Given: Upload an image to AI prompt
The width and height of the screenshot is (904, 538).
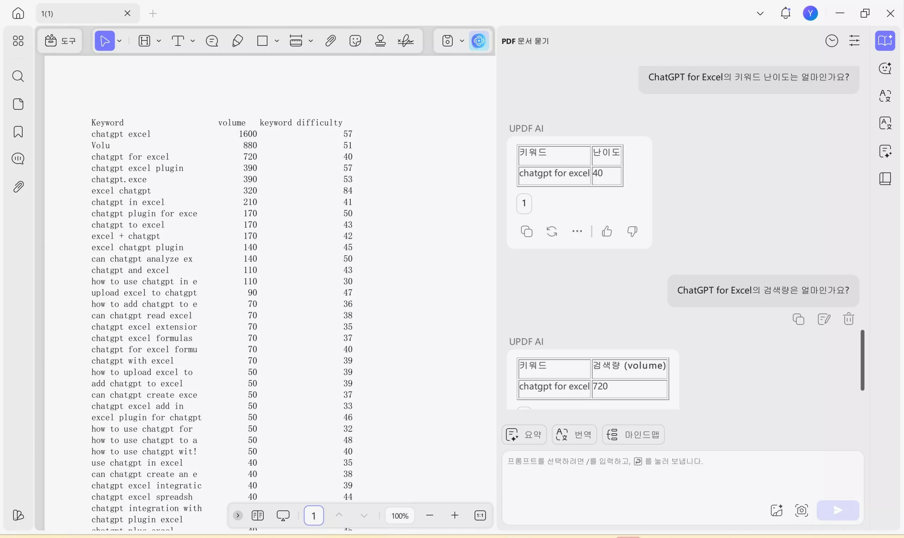Looking at the screenshot, I should click(777, 510).
